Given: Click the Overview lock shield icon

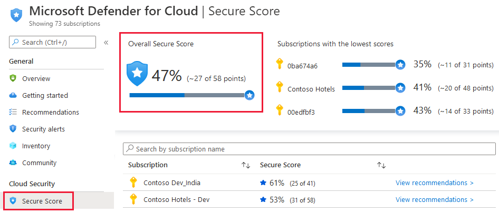Looking at the screenshot, I should click(x=13, y=78).
